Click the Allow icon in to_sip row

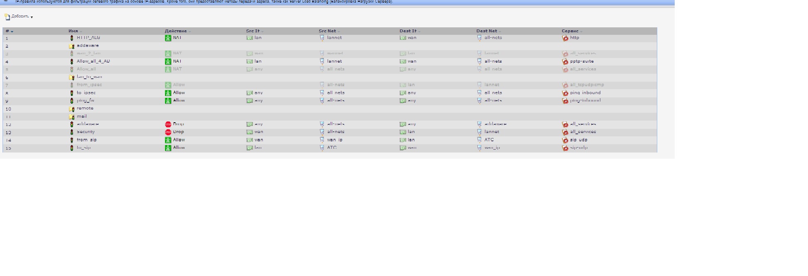(168, 148)
